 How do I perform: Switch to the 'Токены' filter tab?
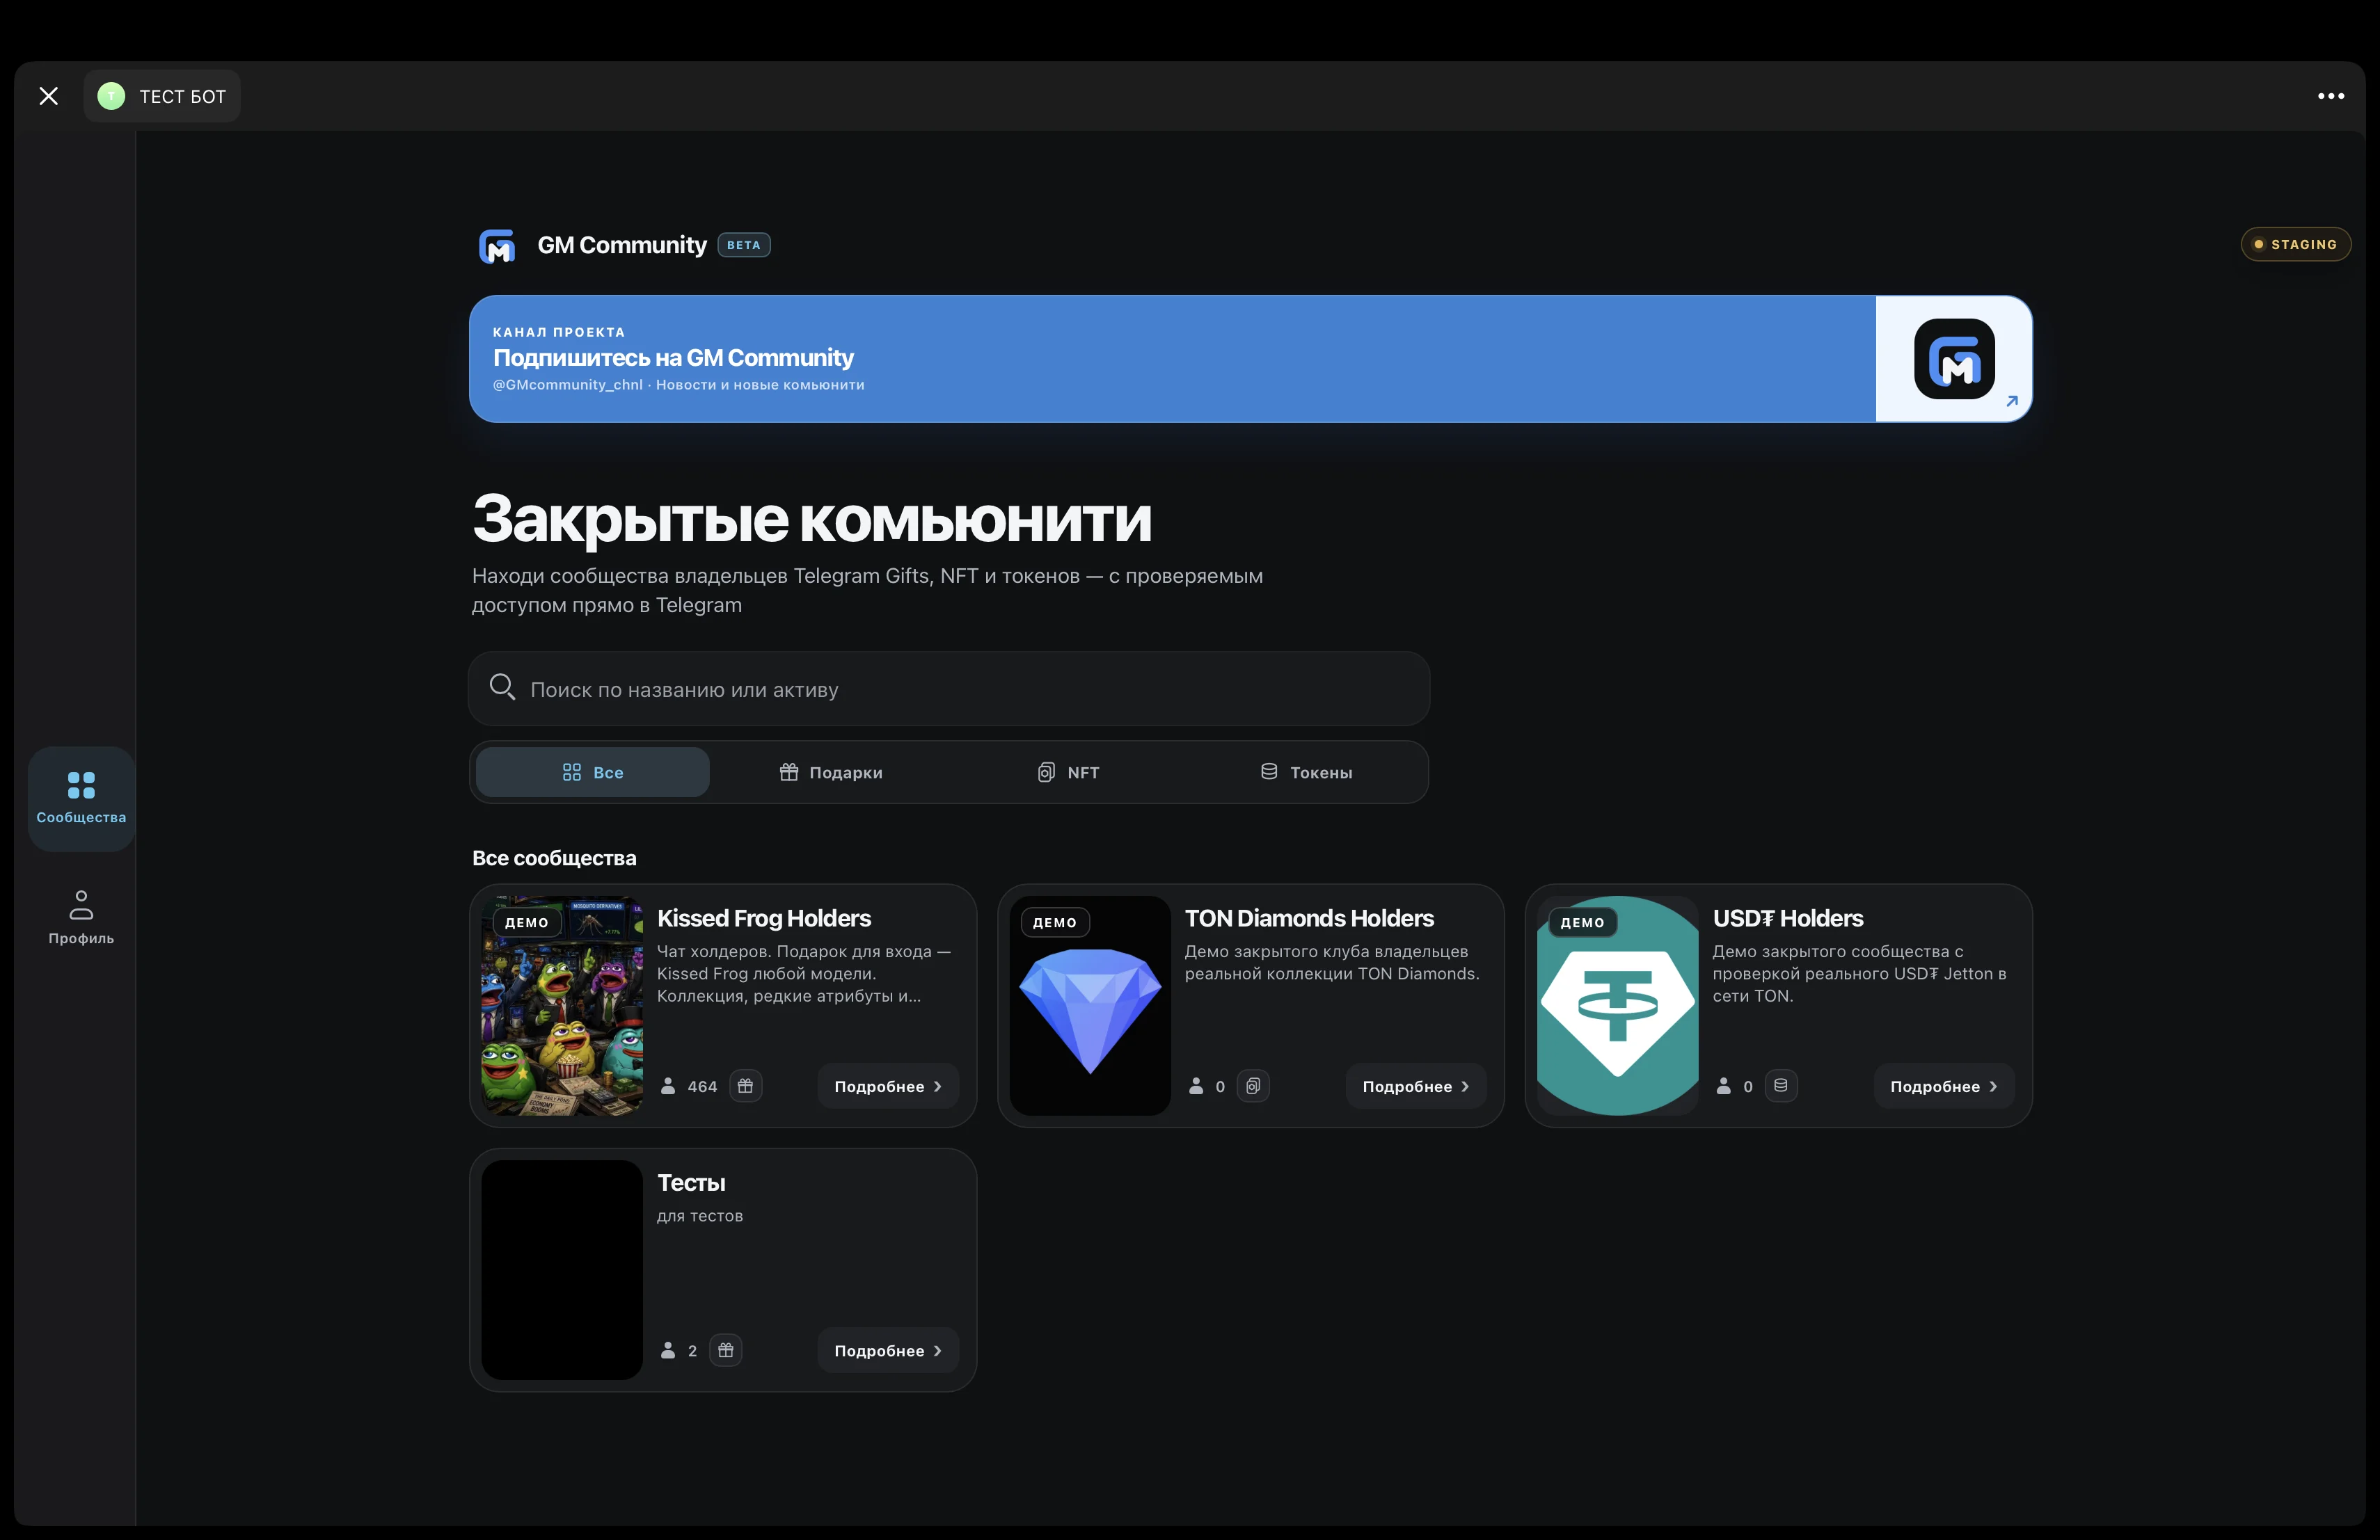point(1307,773)
